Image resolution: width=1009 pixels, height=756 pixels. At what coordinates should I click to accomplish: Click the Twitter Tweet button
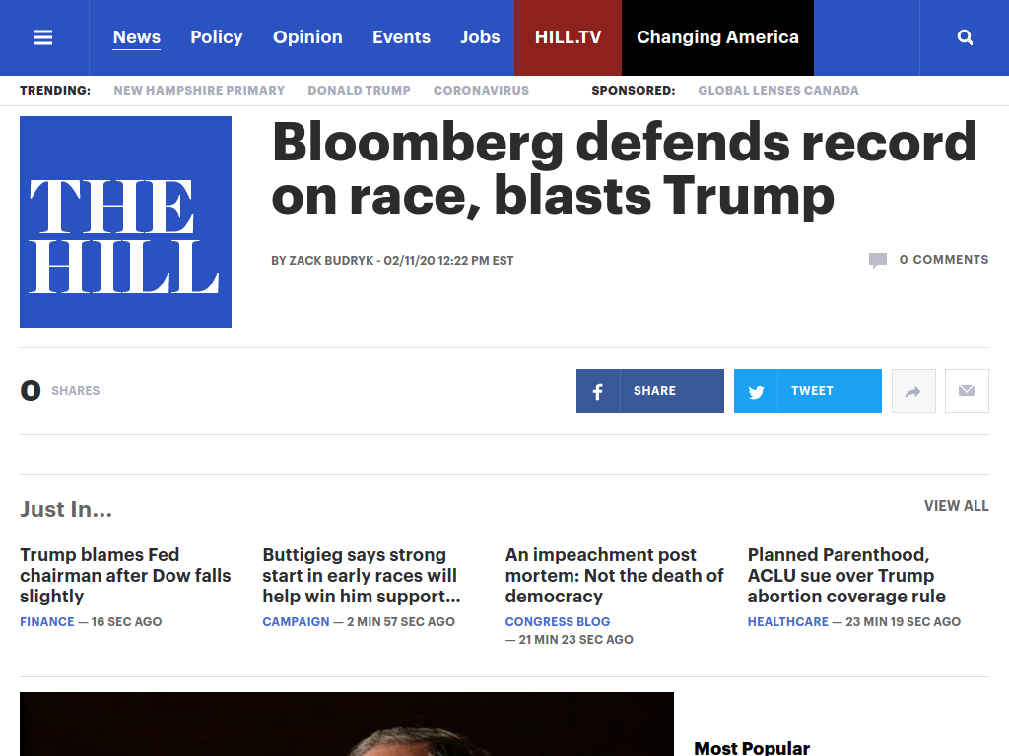tap(808, 391)
